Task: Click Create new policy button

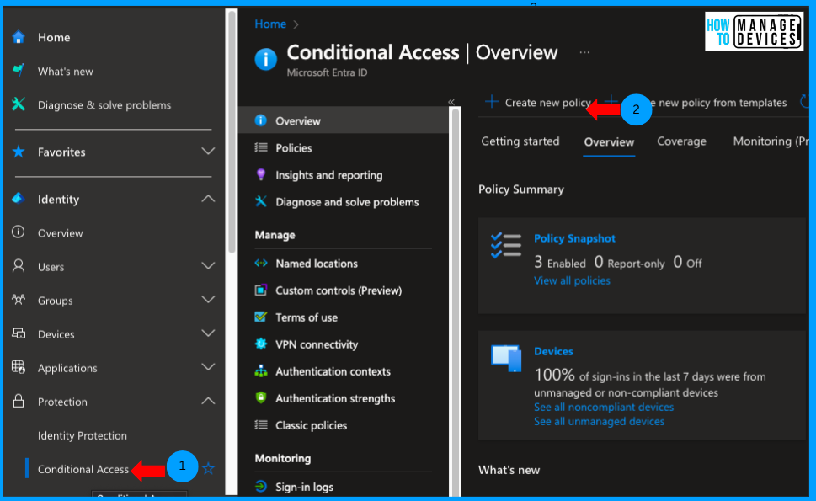Action: [538, 103]
